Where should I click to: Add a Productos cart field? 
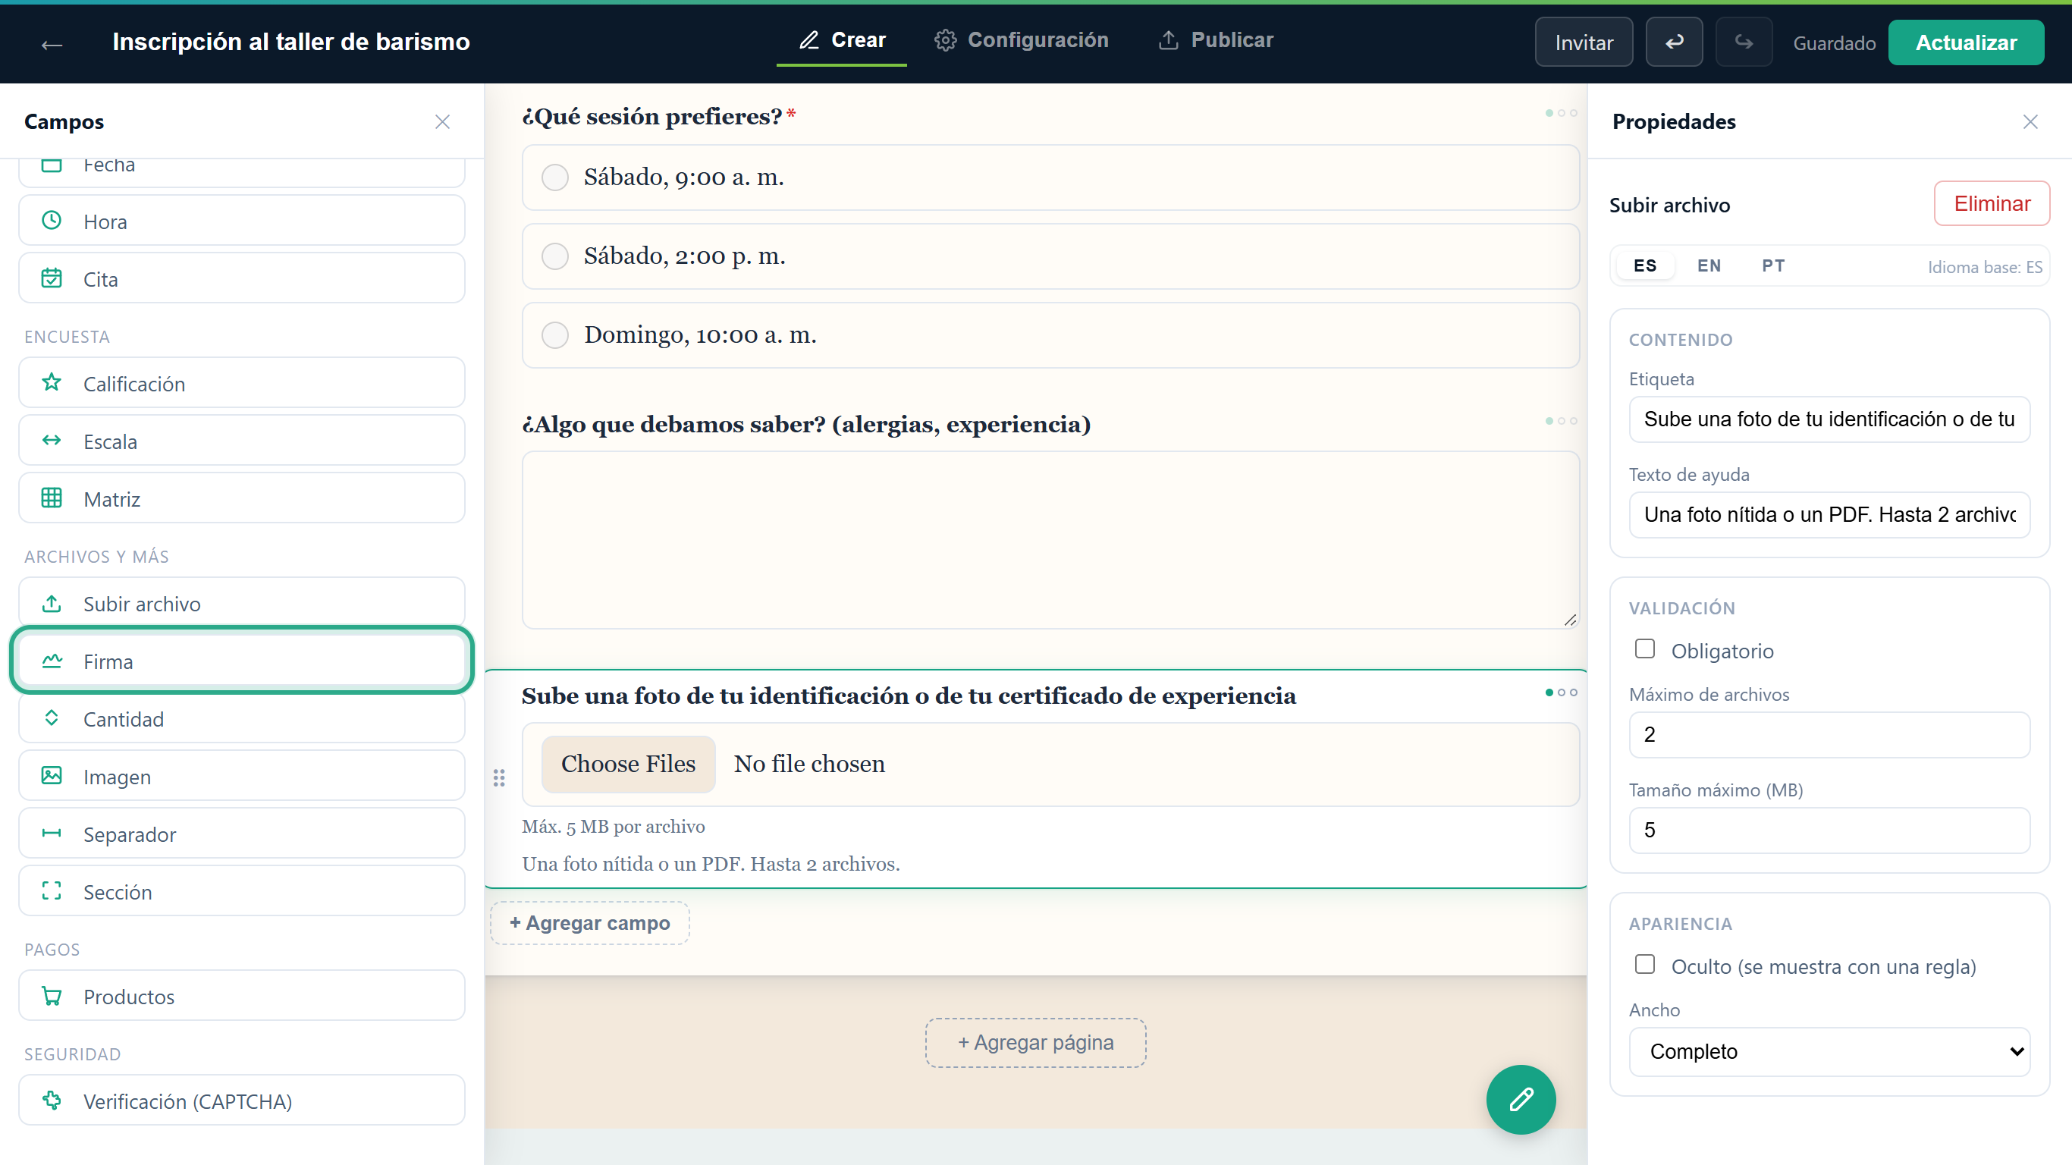[x=241, y=996]
